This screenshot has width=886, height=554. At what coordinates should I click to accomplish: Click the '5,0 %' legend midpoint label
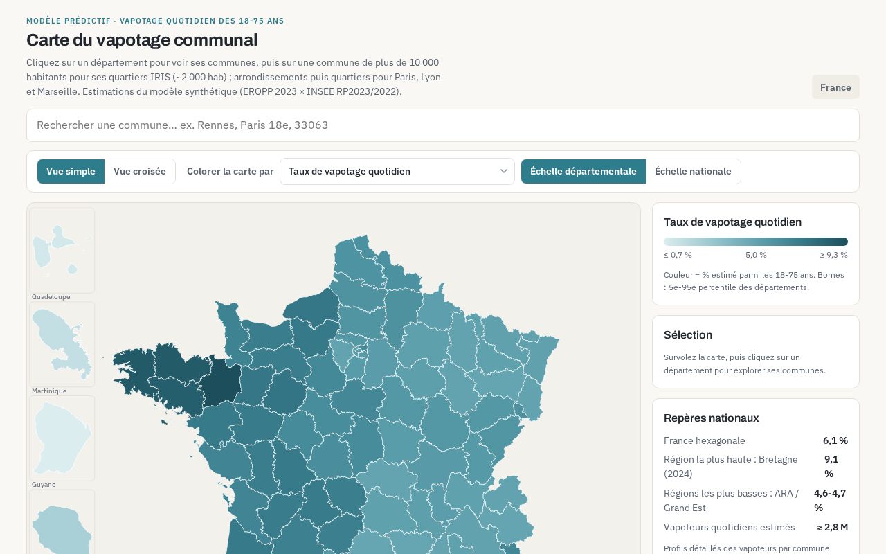[x=756, y=255]
